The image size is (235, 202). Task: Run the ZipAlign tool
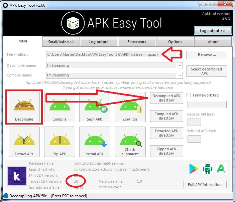click(130, 107)
